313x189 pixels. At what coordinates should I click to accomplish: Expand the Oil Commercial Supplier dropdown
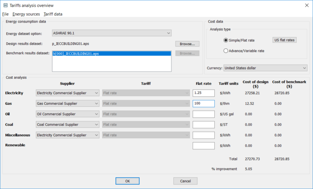68,114
